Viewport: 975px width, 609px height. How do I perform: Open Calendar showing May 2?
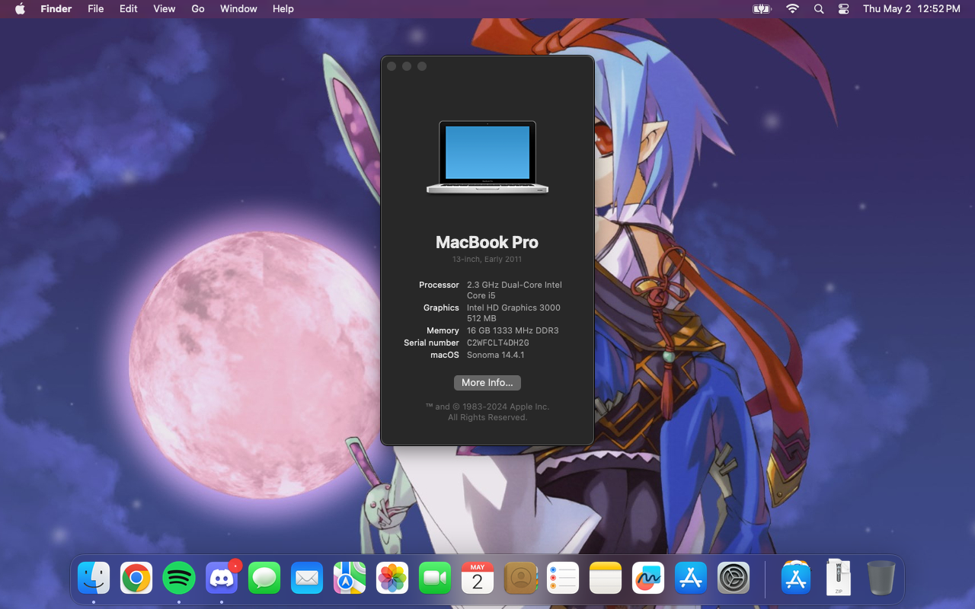(478, 579)
